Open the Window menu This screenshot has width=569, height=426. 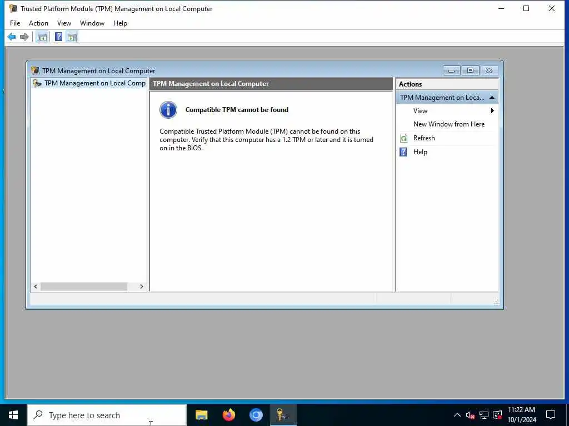(92, 23)
